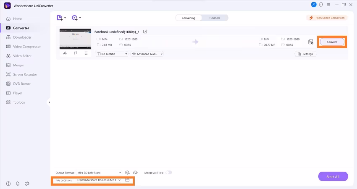Open the output folder icon
This screenshot has height=189, width=357.
coord(127,180)
